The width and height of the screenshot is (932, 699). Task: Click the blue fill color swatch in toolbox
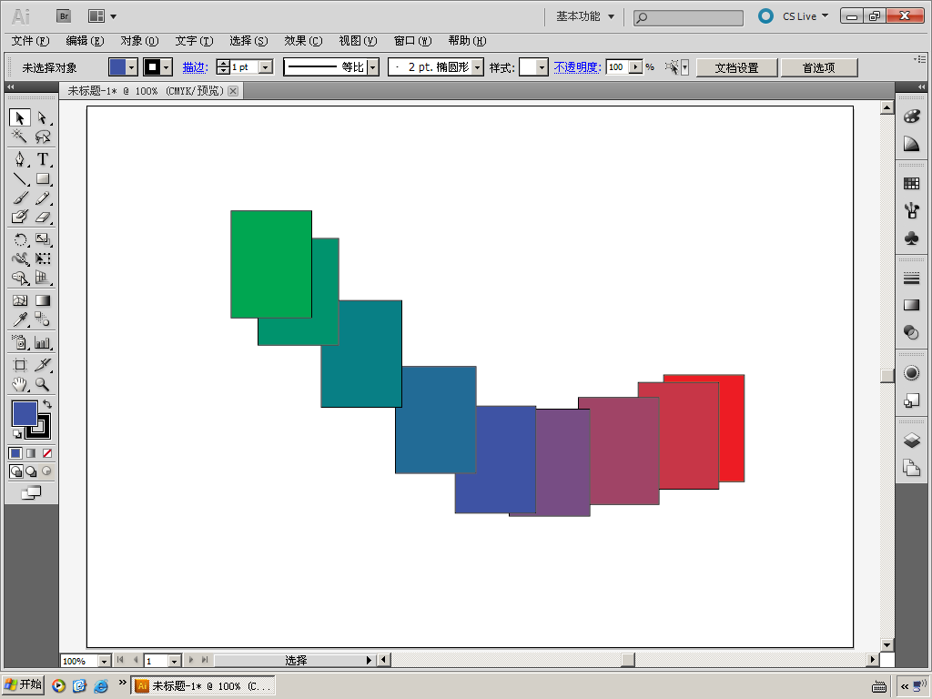[24, 413]
